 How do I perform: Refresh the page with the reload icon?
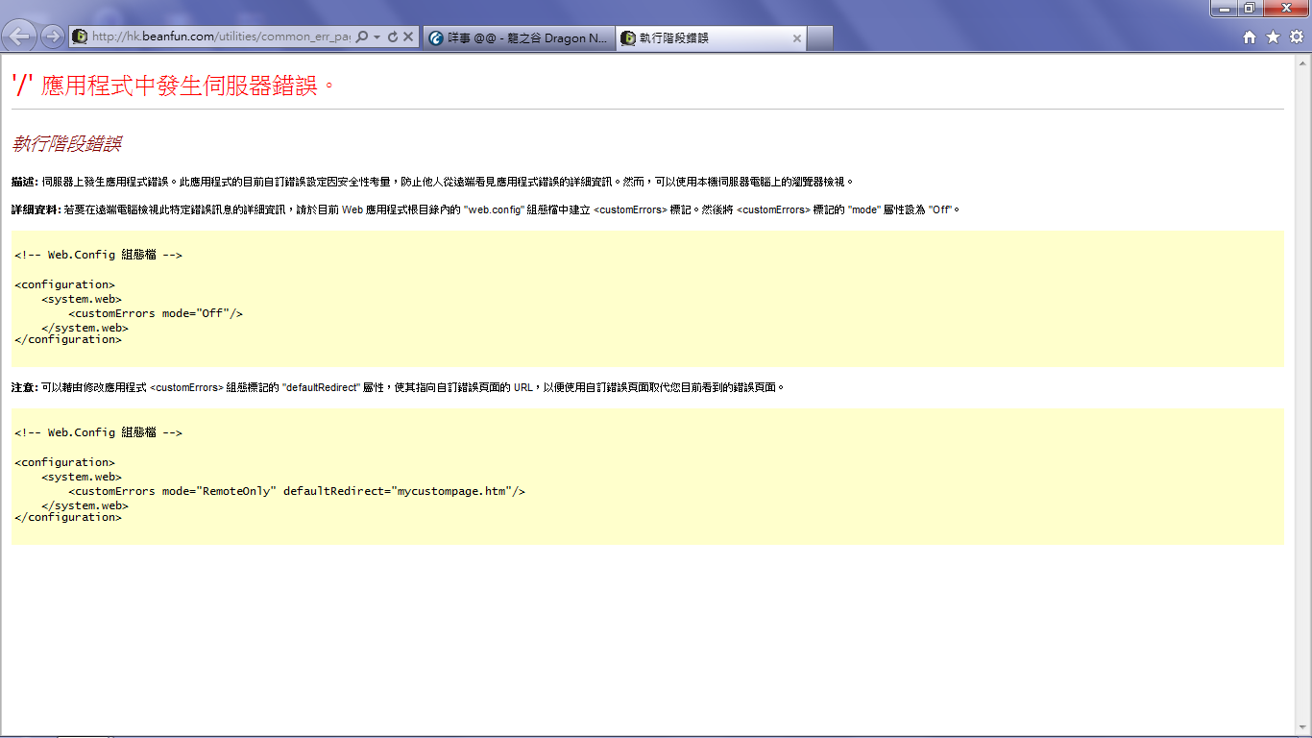[392, 37]
